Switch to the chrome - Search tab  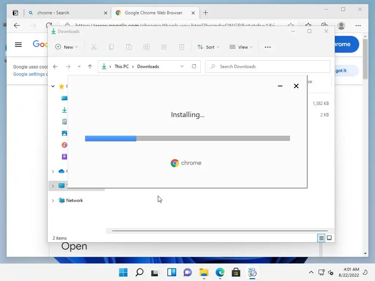(67, 13)
